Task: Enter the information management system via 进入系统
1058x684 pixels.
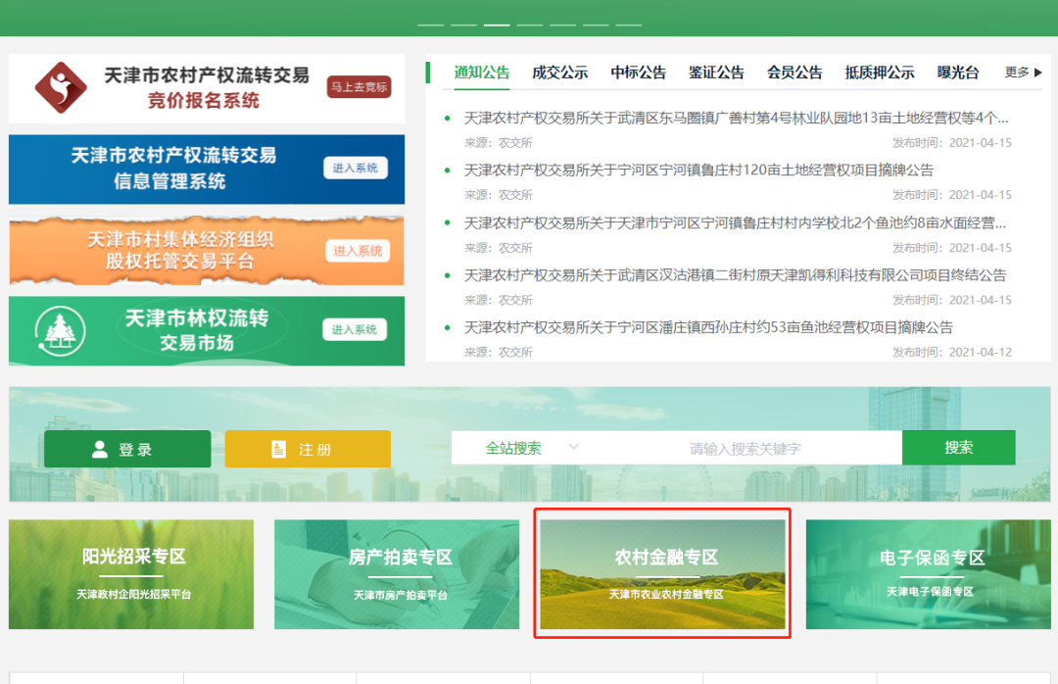Action: (x=355, y=169)
